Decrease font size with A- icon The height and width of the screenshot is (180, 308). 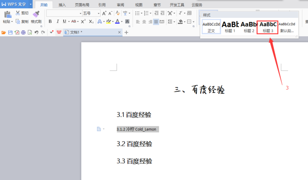[110, 13]
